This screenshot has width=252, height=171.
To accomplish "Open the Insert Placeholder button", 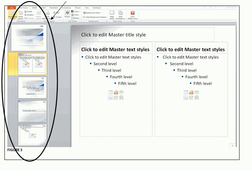I will pos(47,15).
